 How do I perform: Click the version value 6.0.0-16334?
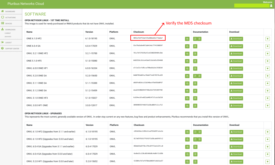click(91, 68)
